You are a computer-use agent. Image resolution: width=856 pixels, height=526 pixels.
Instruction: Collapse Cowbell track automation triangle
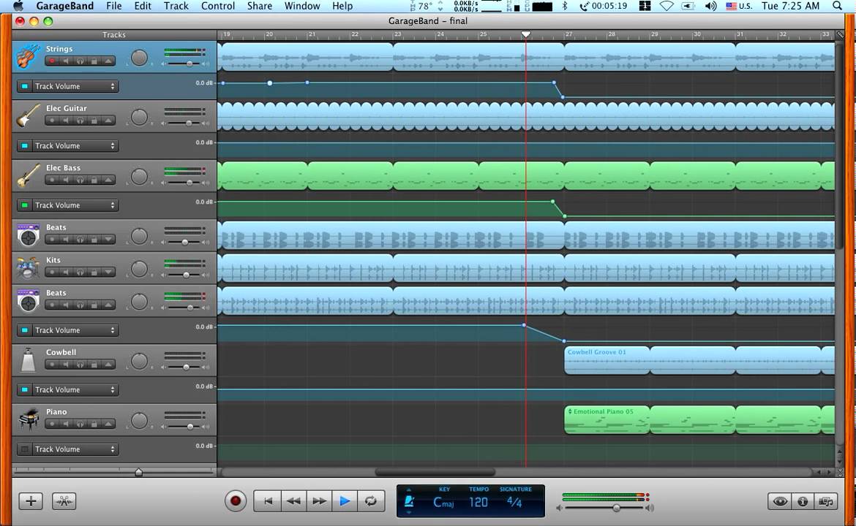point(108,364)
